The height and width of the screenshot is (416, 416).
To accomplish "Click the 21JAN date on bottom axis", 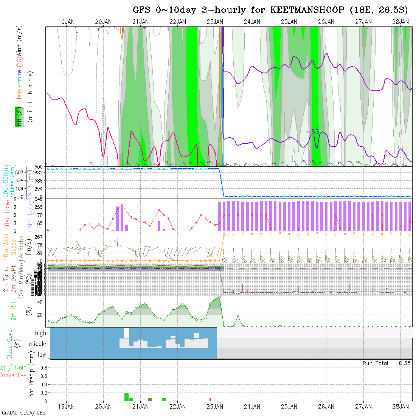I will pos(140,407).
